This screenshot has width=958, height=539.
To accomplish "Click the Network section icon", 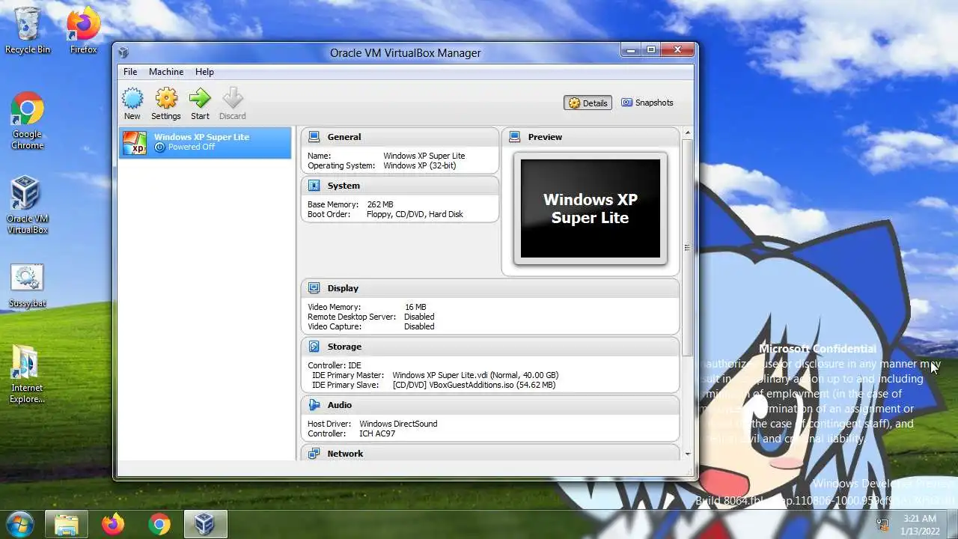I will (314, 454).
